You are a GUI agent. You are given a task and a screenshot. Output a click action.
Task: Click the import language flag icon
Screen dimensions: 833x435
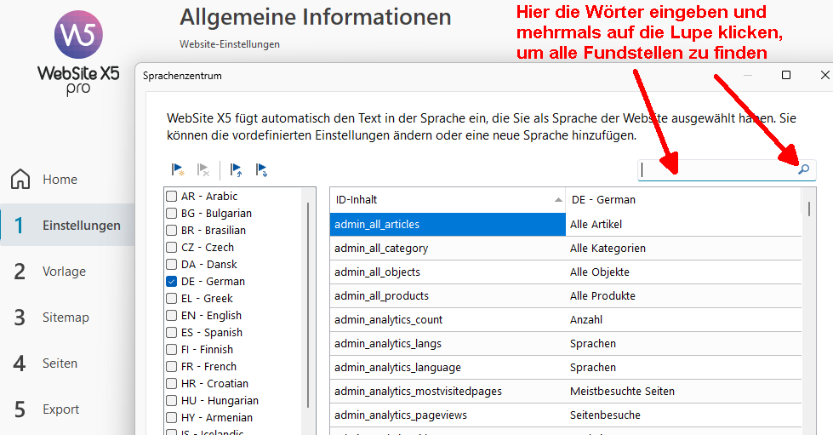[x=237, y=170]
